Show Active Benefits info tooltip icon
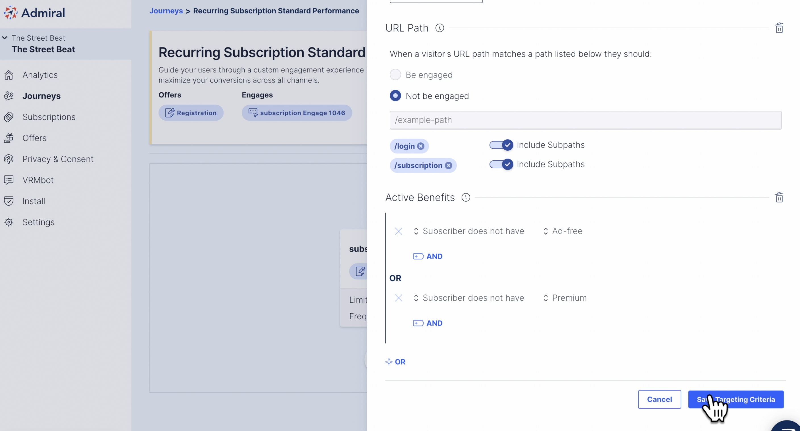This screenshot has width=800, height=431. [466, 197]
